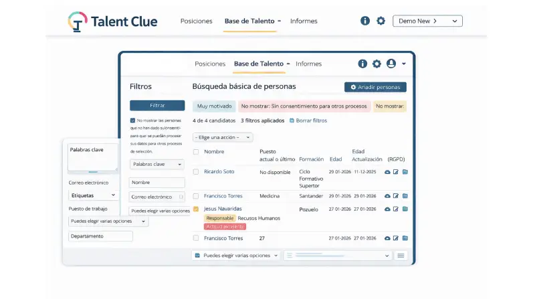Open the '- Elige una acción -' dropdown

pyautogui.click(x=223, y=137)
